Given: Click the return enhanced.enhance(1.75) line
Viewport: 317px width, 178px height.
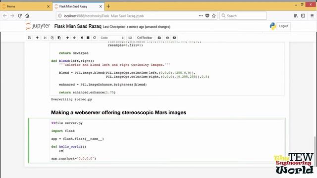Looking at the screenshot, I should coord(87,92).
